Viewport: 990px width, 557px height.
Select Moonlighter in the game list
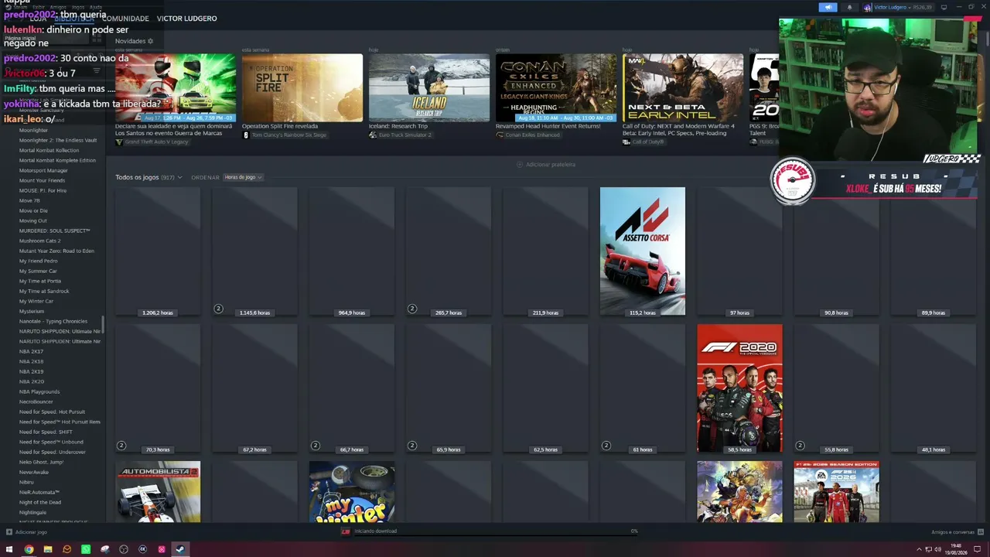[33, 130]
